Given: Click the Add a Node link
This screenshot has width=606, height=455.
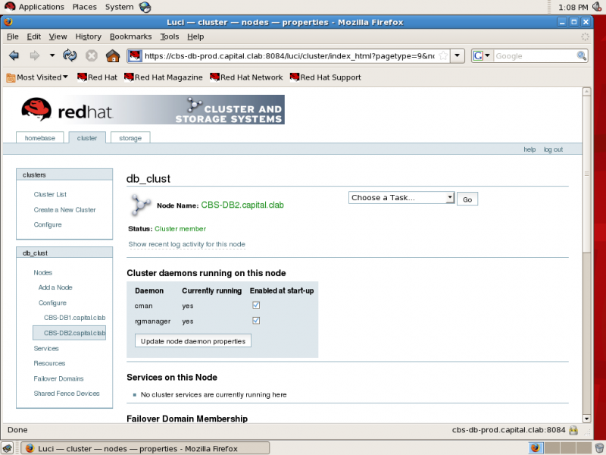Looking at the screenshot, I should pyautogui.click(x=55, y=287).
